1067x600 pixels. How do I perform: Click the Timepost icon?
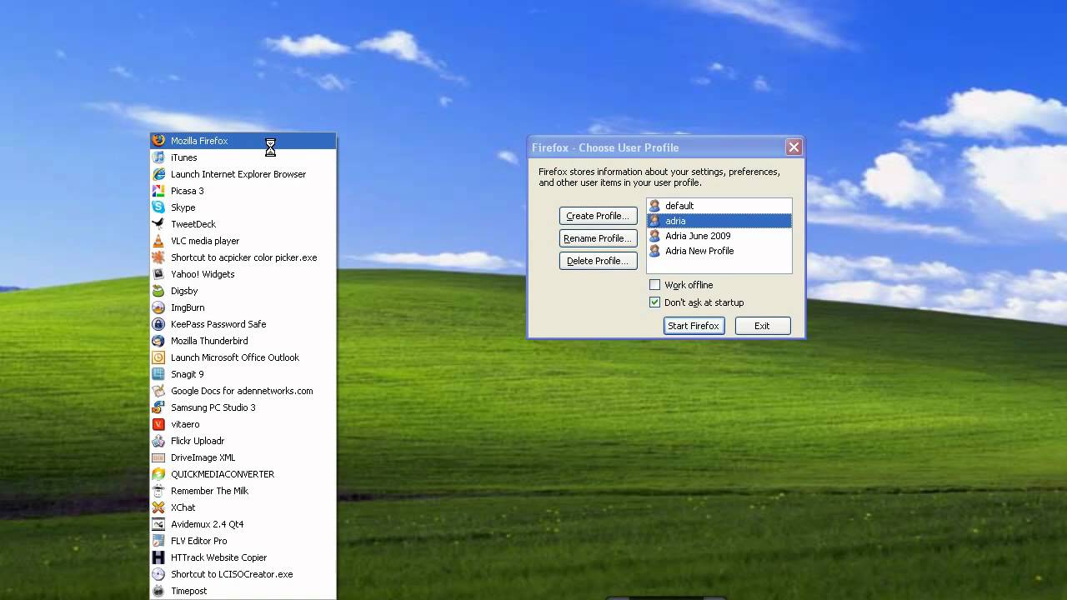click(158, 591)
